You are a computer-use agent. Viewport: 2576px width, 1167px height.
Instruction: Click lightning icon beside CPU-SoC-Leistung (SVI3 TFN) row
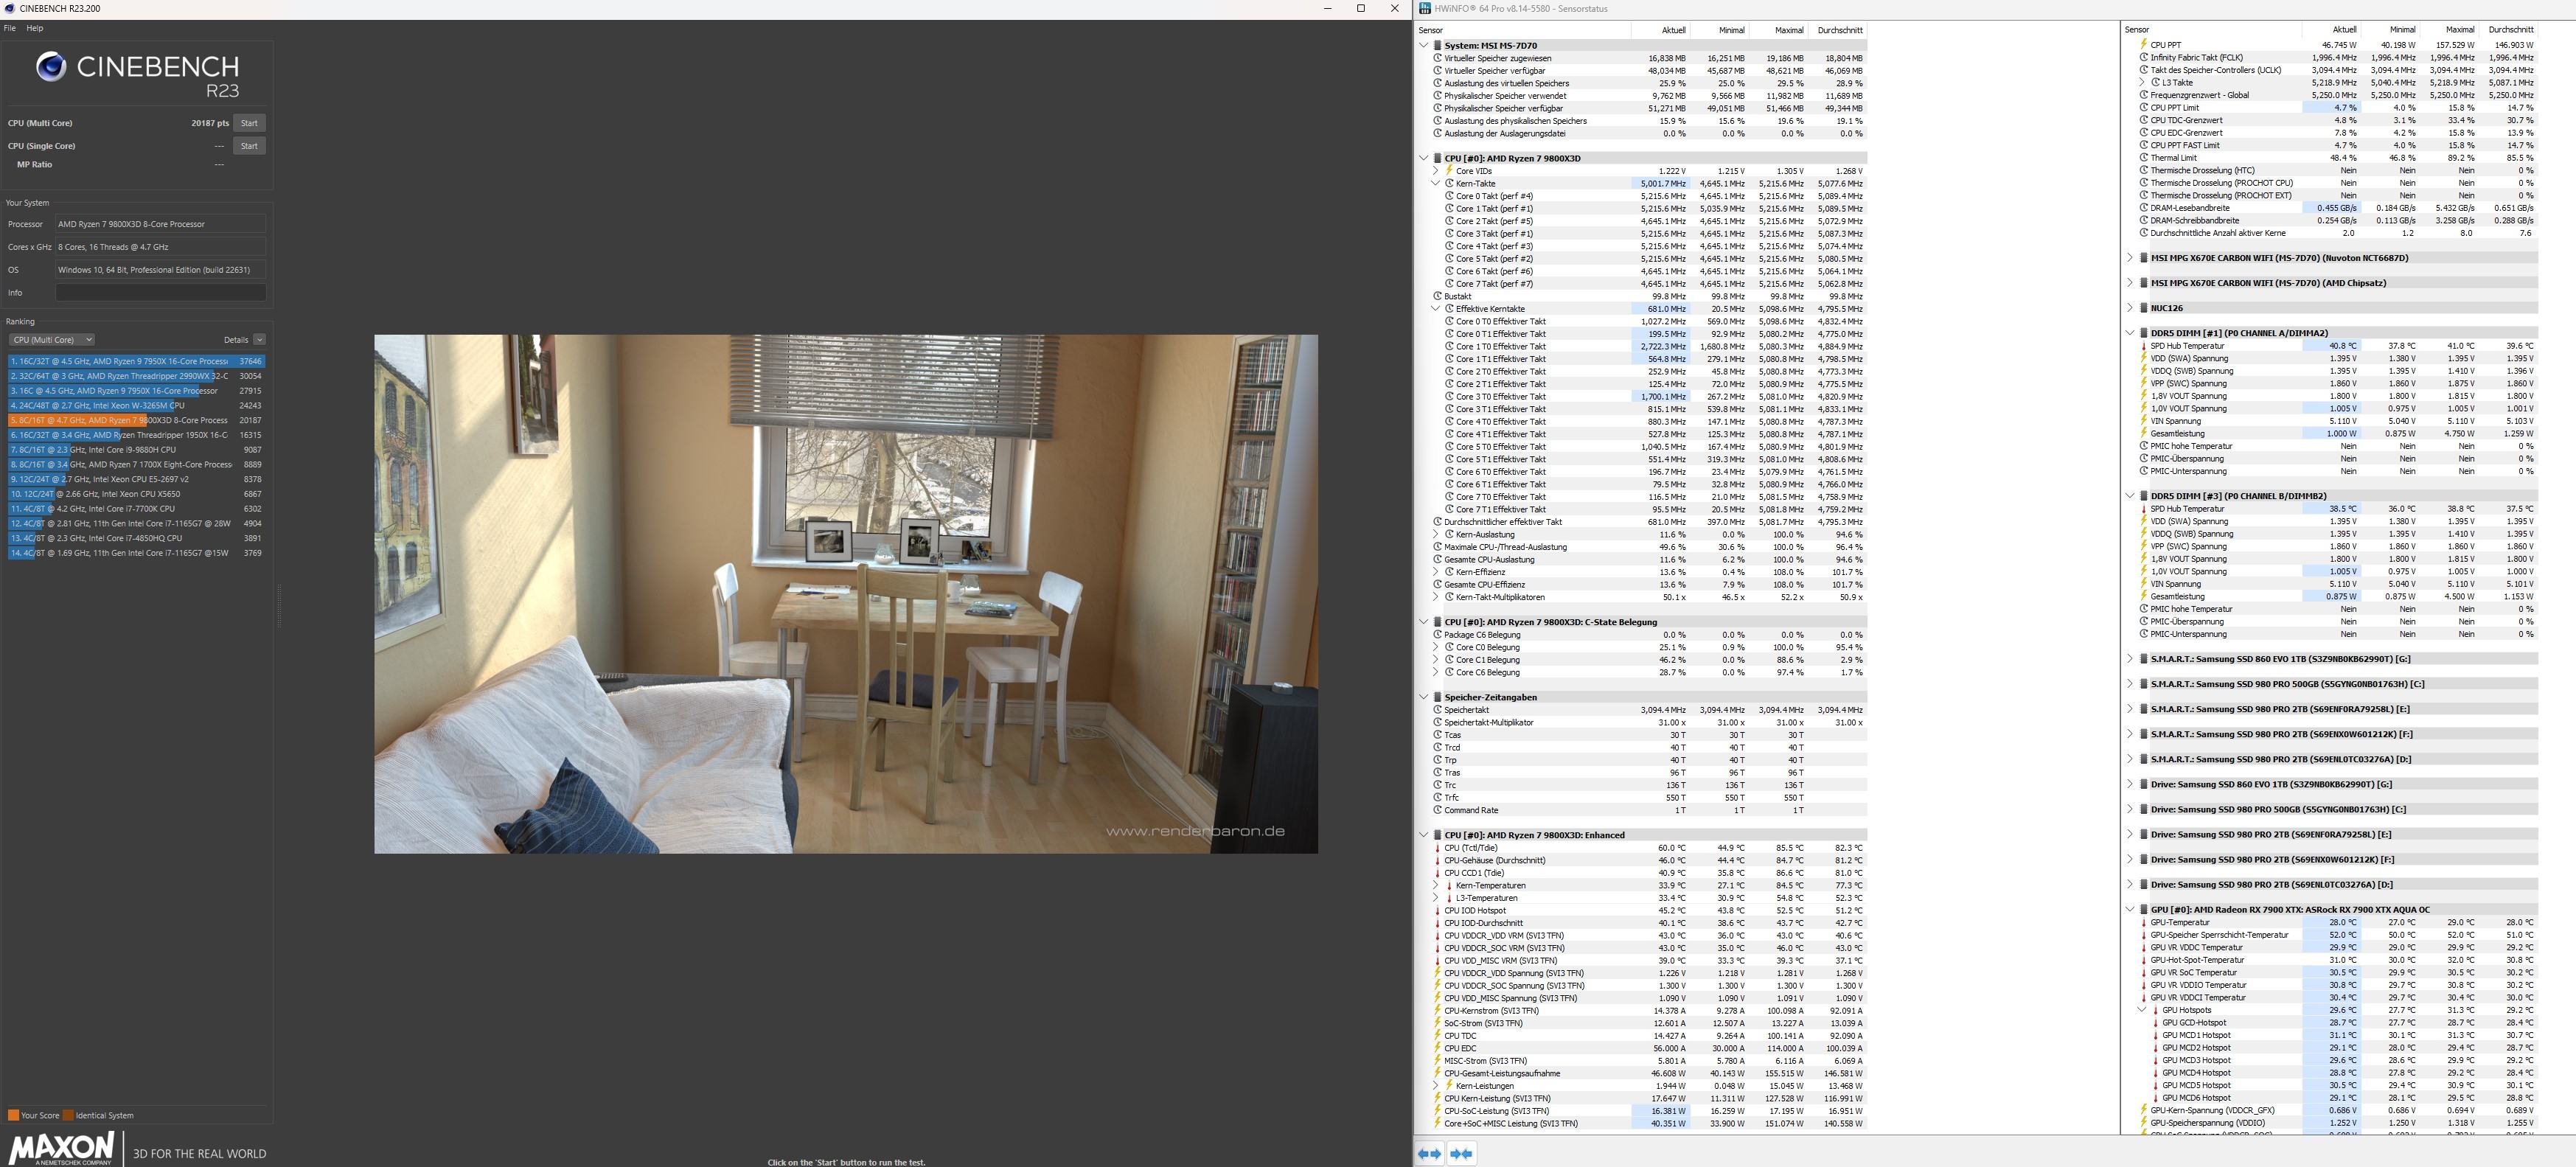tap(1438, 1111)
